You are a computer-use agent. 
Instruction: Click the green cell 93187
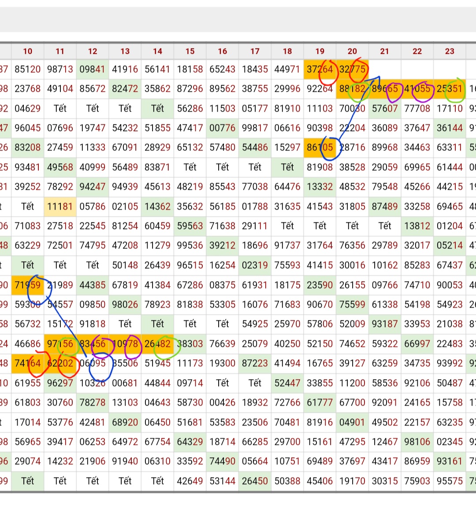(385, 324)
